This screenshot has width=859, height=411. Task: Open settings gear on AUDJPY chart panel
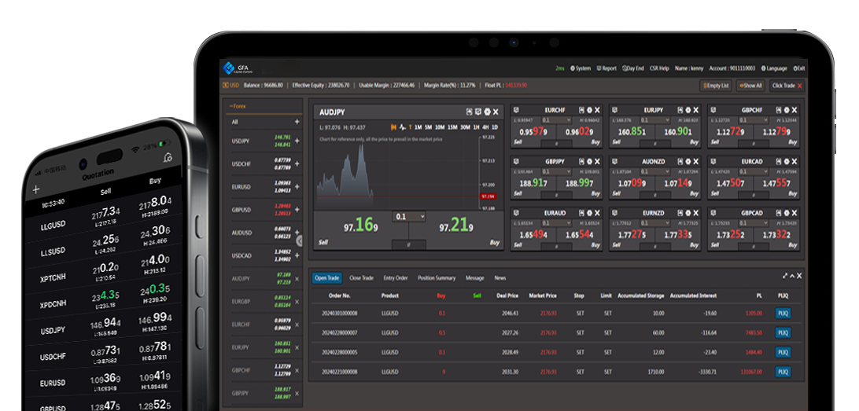(487, 112)
